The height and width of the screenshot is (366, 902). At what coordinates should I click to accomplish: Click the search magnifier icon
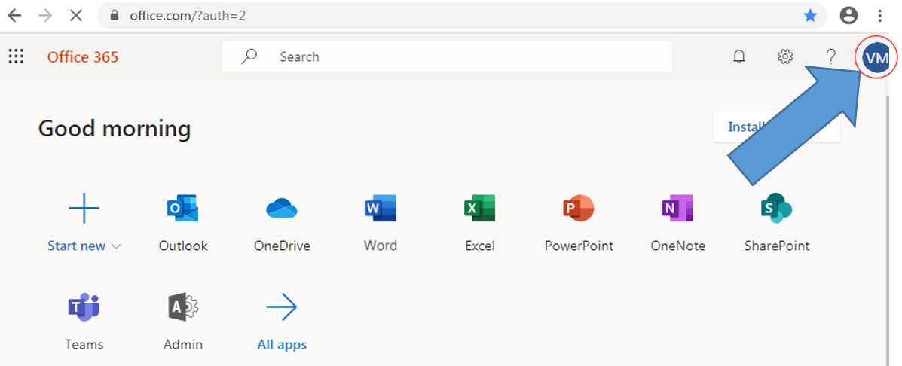point(249,56)
